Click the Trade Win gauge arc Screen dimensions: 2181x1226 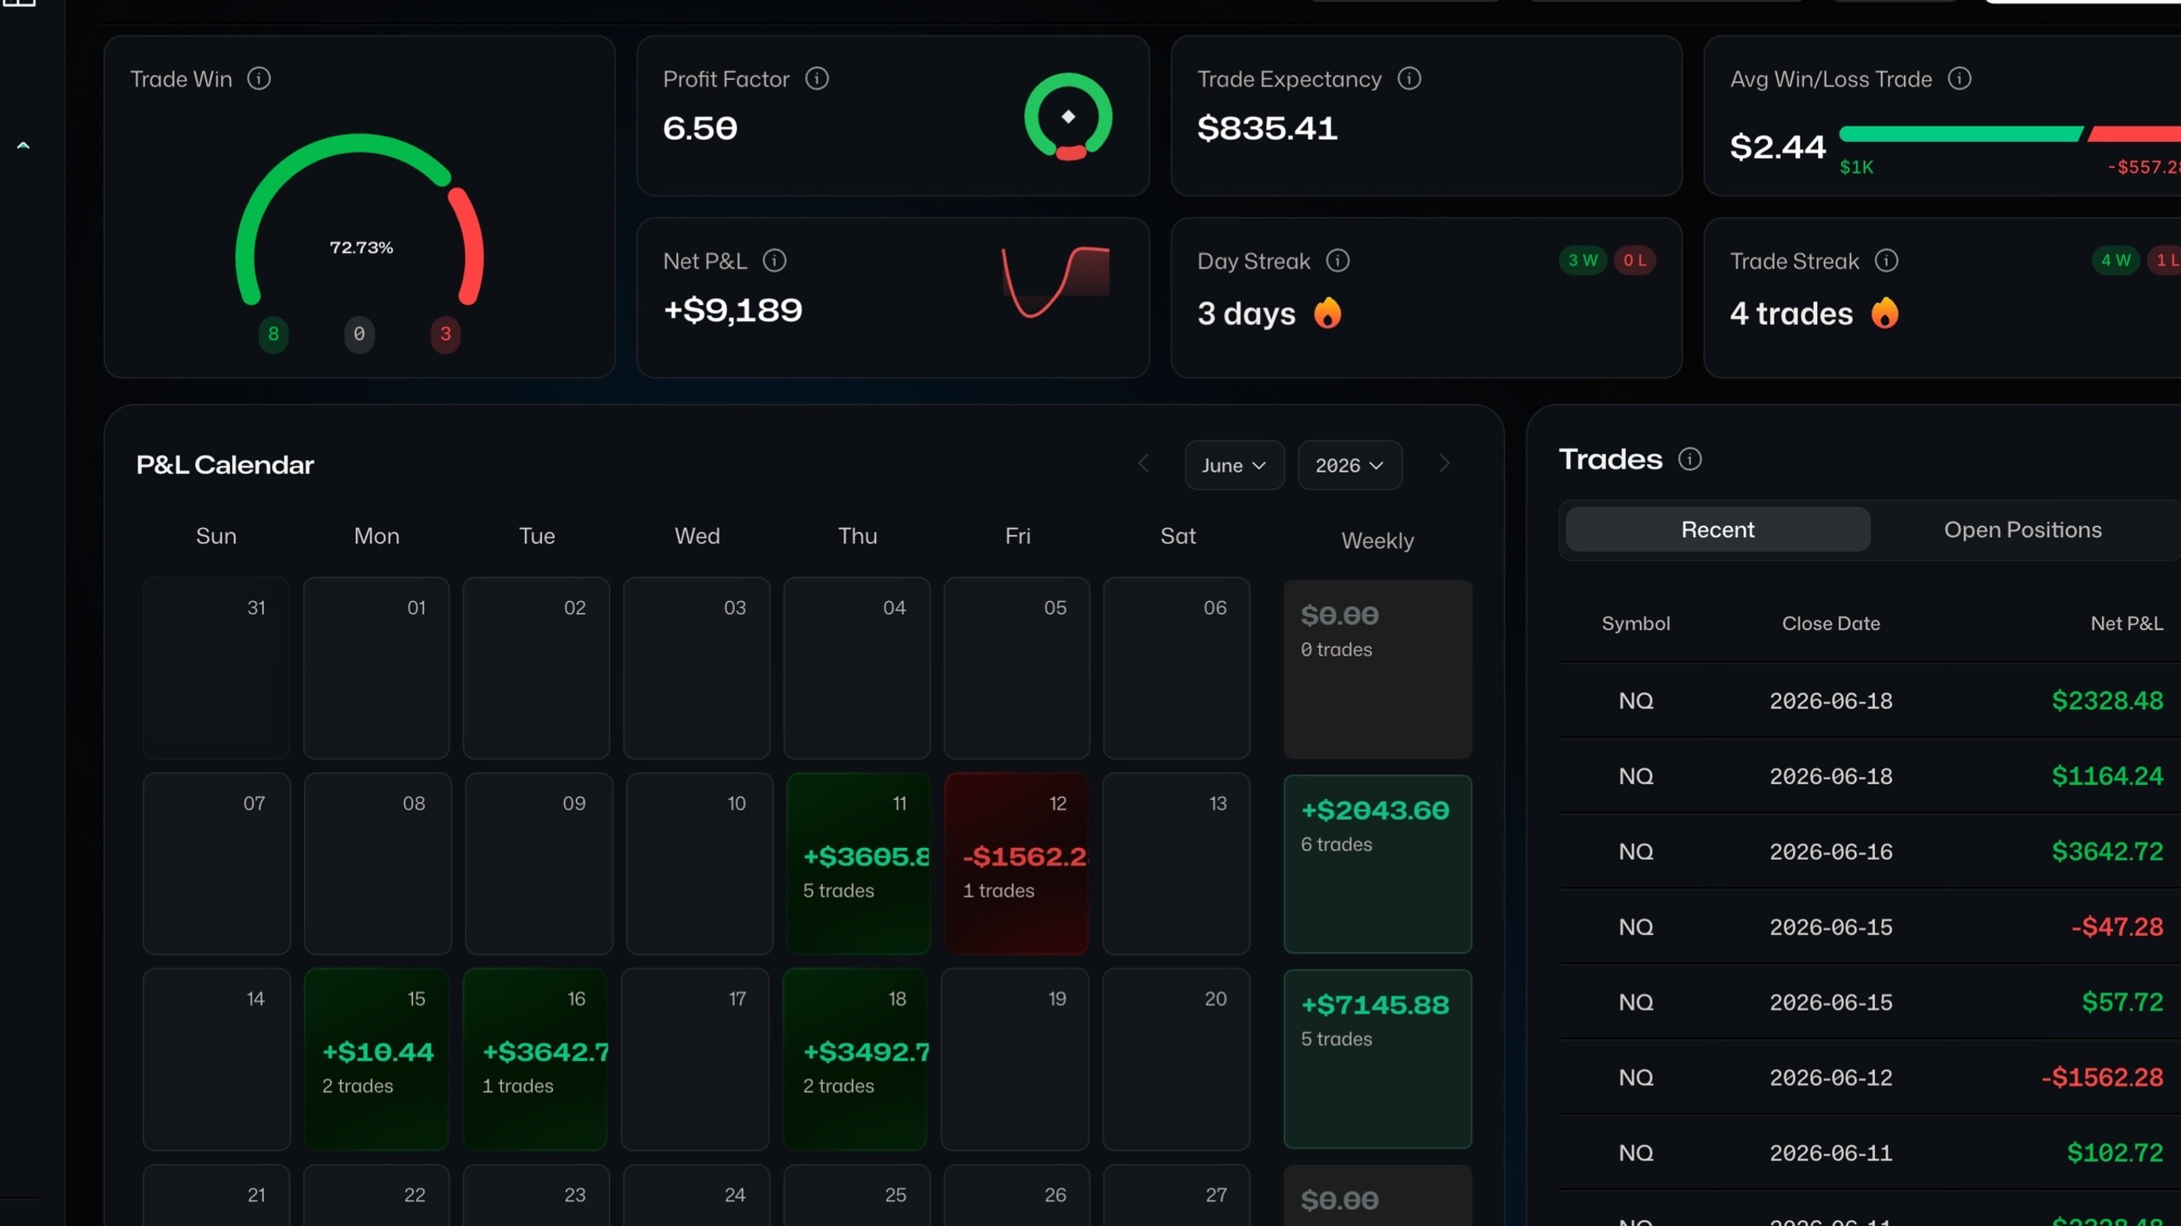point(360,220)
